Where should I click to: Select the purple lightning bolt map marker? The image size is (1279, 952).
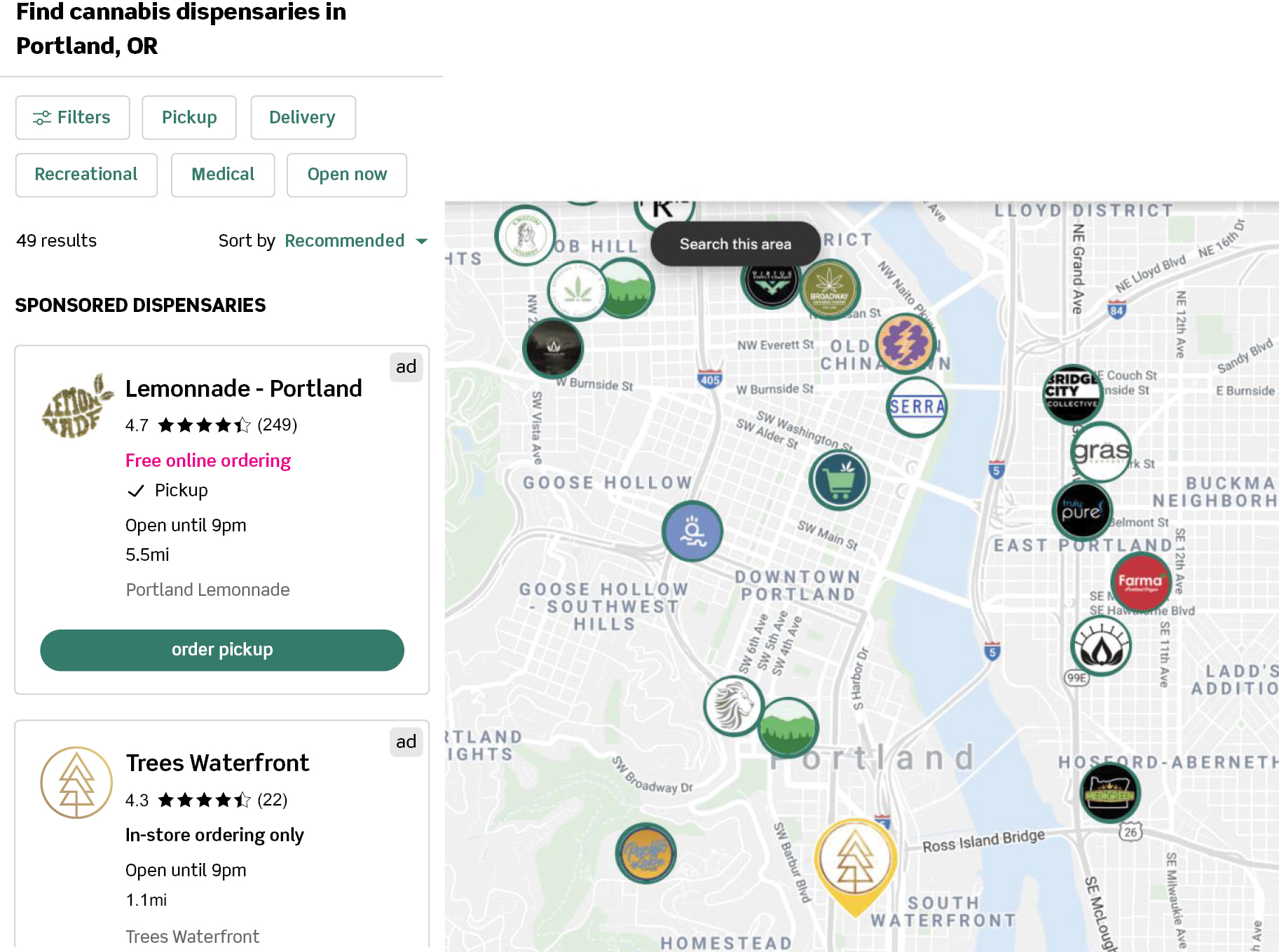coord(906,344)
